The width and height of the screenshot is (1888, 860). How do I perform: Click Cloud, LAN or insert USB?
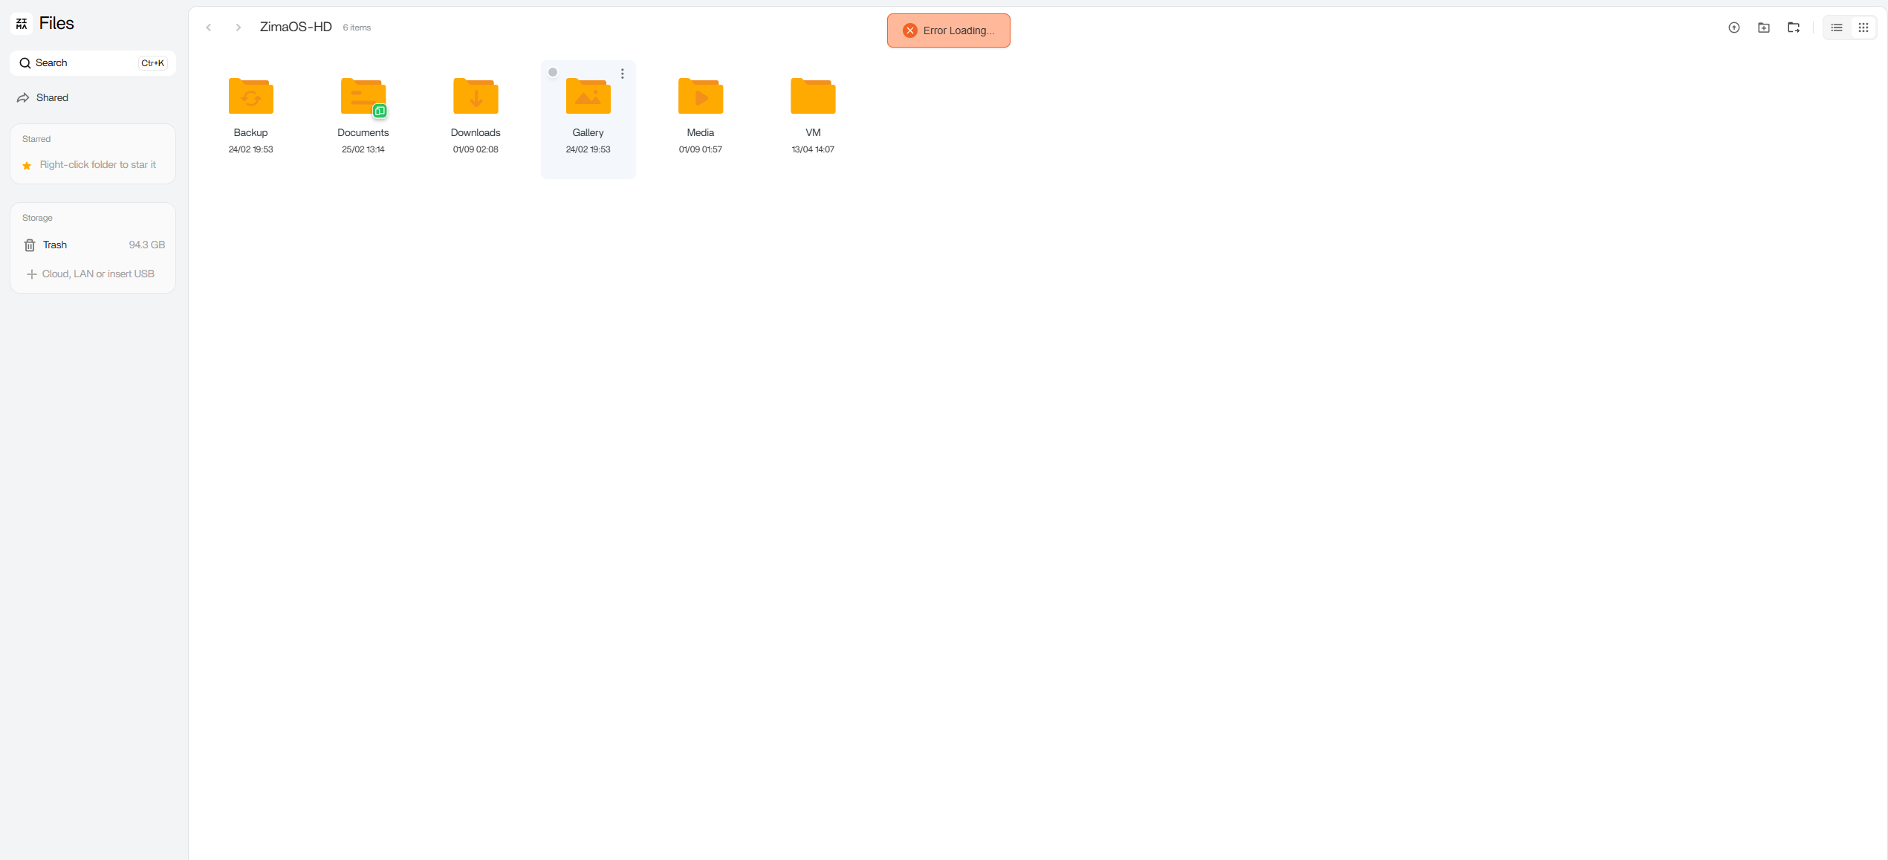coord(97,274)
